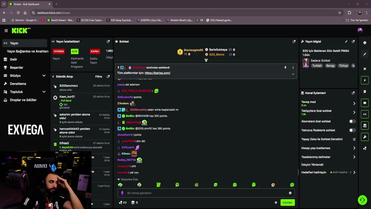
Task: Click into the Bir mesaj gönderin field
Action: point(206,193)
